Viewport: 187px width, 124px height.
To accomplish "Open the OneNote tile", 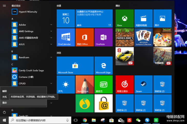I will click(103, 37).
